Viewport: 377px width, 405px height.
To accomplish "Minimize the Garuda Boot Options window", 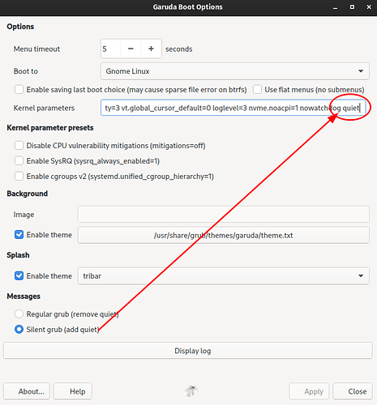I will (x=336, y=7).
